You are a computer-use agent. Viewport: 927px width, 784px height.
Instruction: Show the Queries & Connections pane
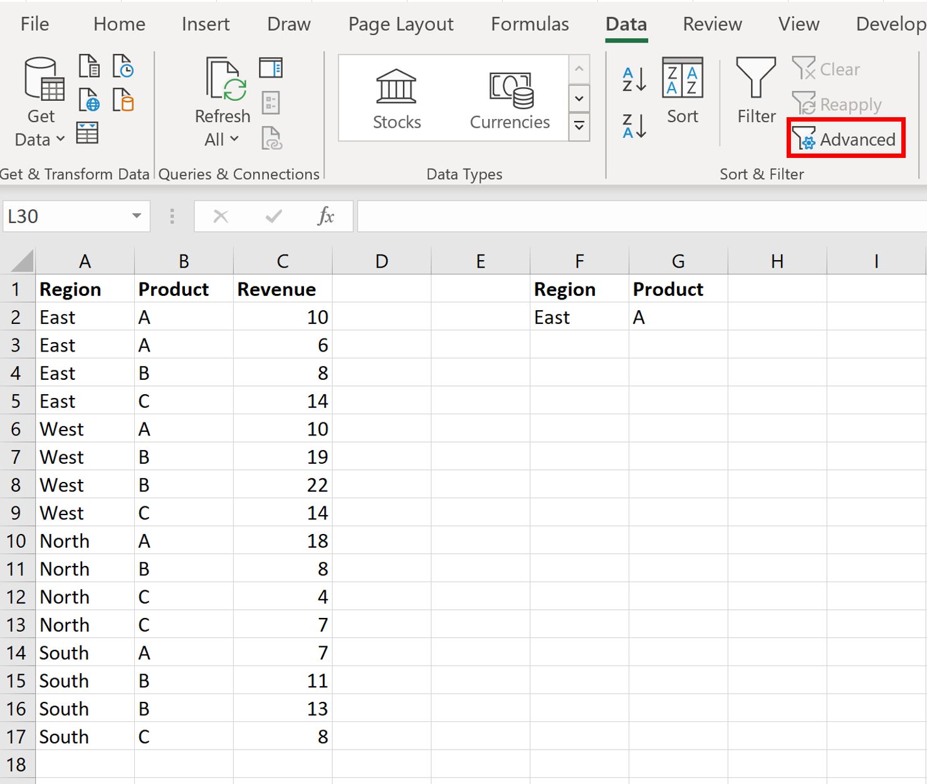271,67
